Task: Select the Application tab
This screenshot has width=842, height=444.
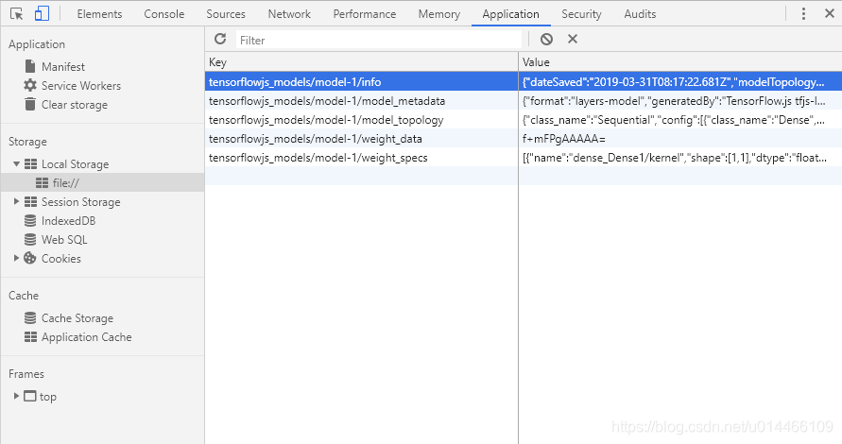Action: click(x=510, y=14)
